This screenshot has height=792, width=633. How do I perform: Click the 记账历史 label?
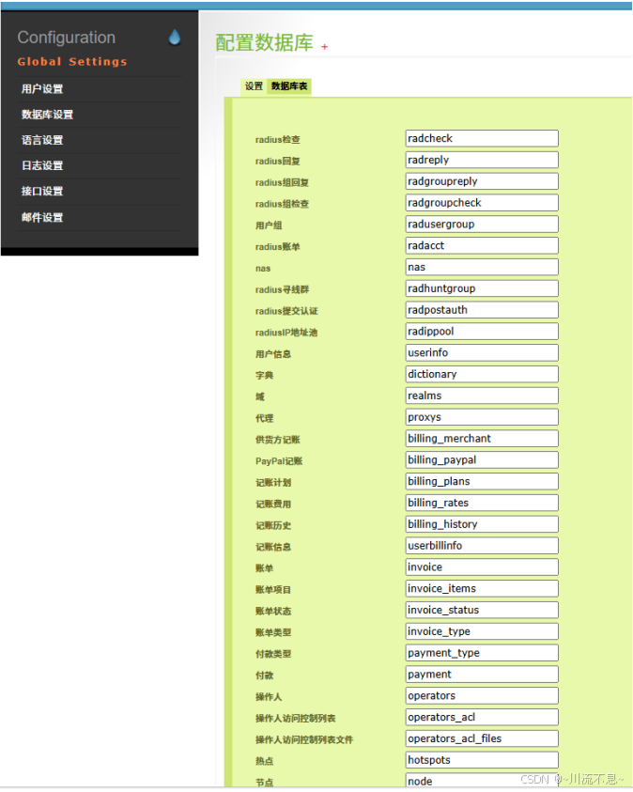click(273, 526)
